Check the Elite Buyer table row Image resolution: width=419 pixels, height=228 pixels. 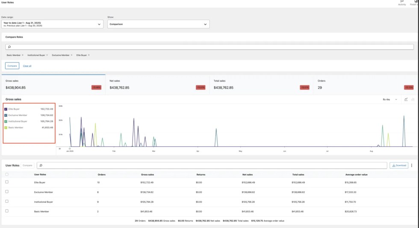point(7,182)
